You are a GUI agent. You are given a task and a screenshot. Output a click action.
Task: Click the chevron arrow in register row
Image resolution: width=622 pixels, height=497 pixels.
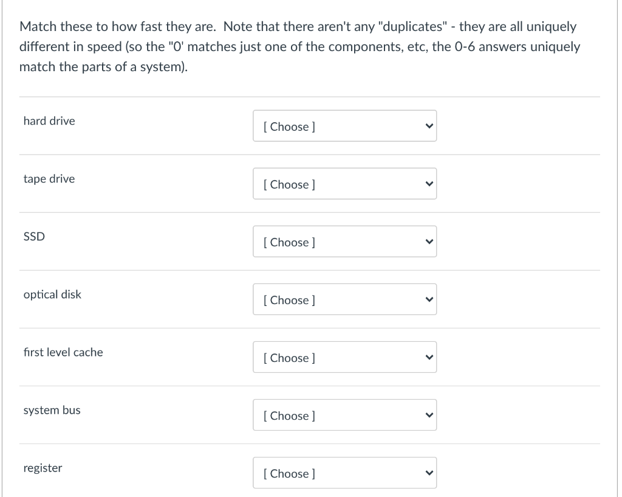(429, 473)
